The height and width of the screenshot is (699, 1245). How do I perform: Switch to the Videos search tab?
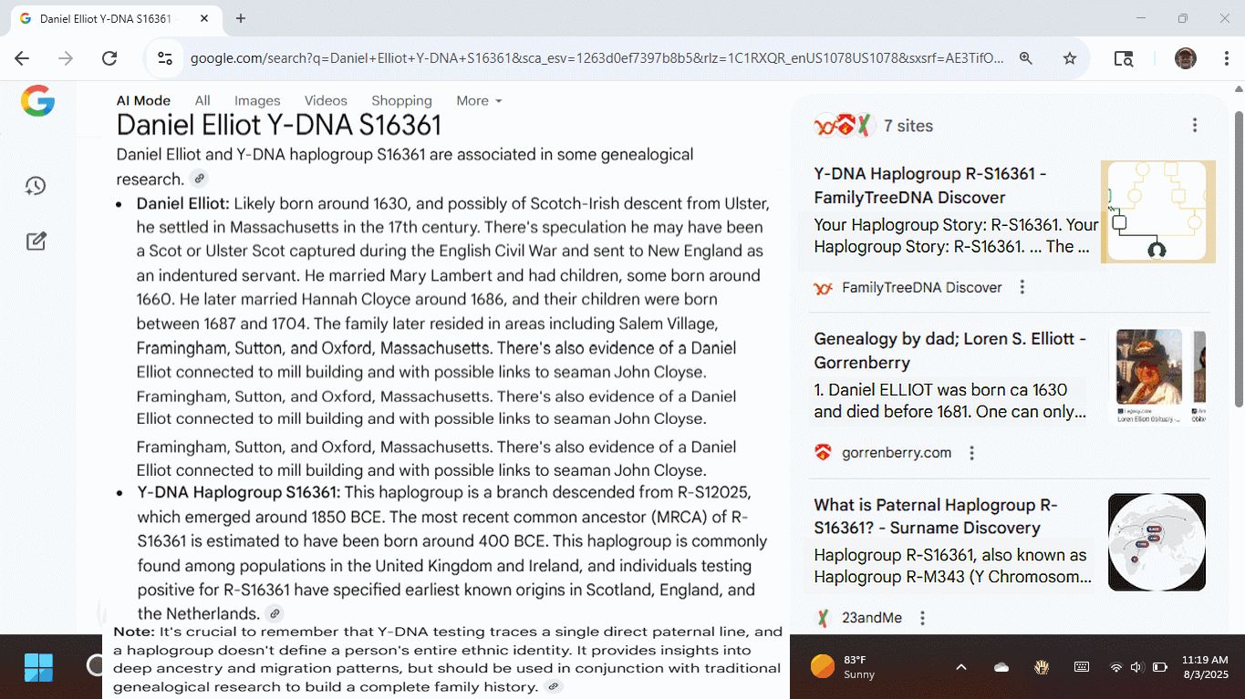pyautogui.click(x=326, y=101)
